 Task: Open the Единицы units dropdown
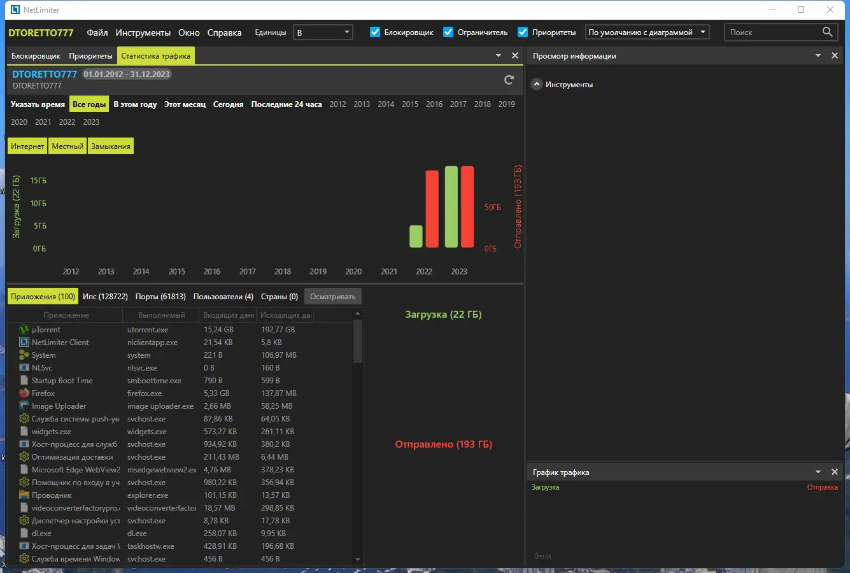click(x=323, y=32)
